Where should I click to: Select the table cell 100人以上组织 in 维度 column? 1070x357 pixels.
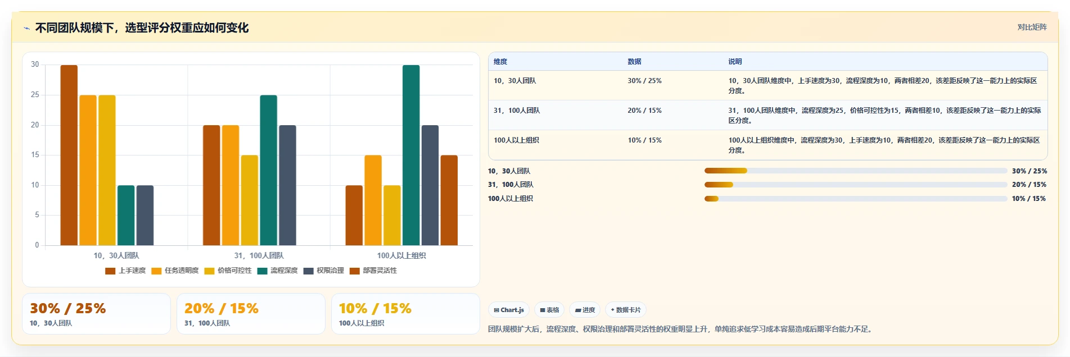pos(516,140)
